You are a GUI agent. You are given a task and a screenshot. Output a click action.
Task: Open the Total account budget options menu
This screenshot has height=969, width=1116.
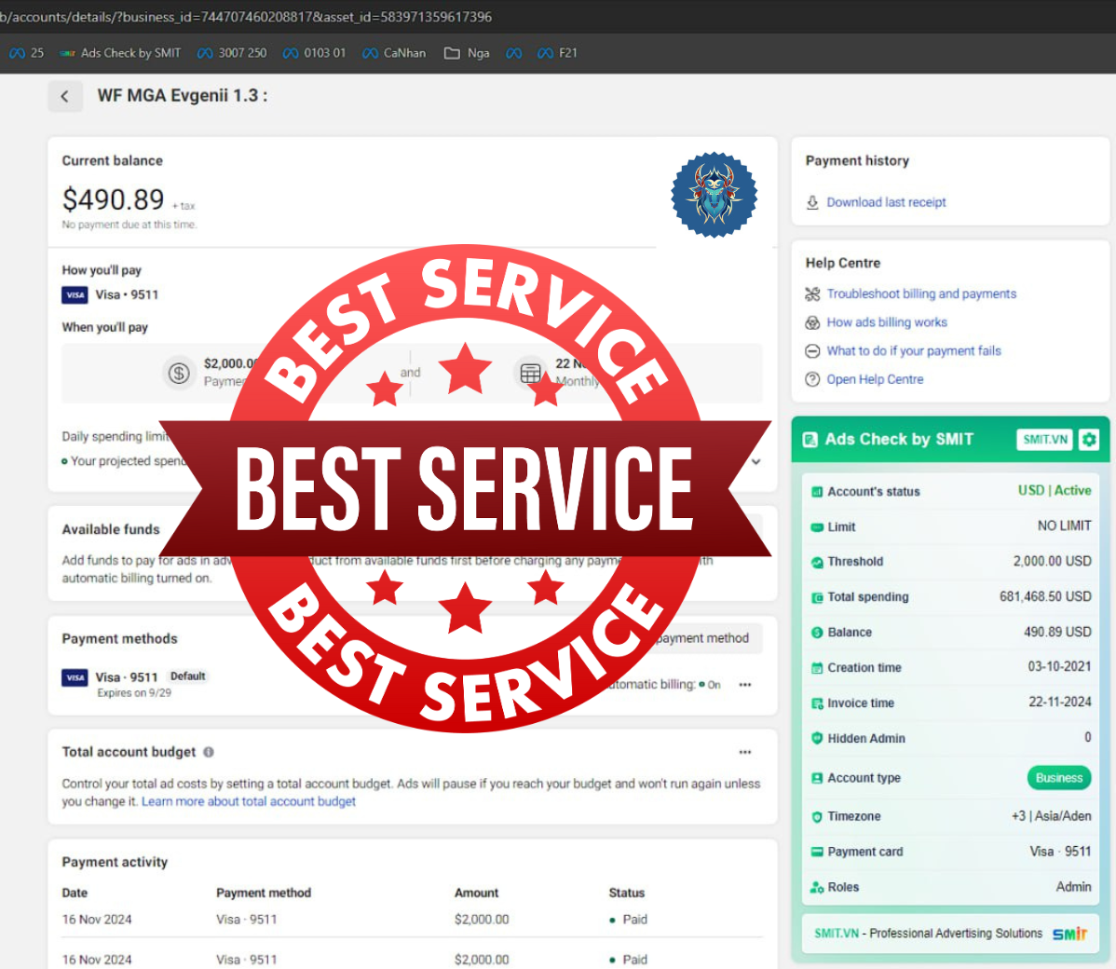pyautogui.click(x=745, y=753)
